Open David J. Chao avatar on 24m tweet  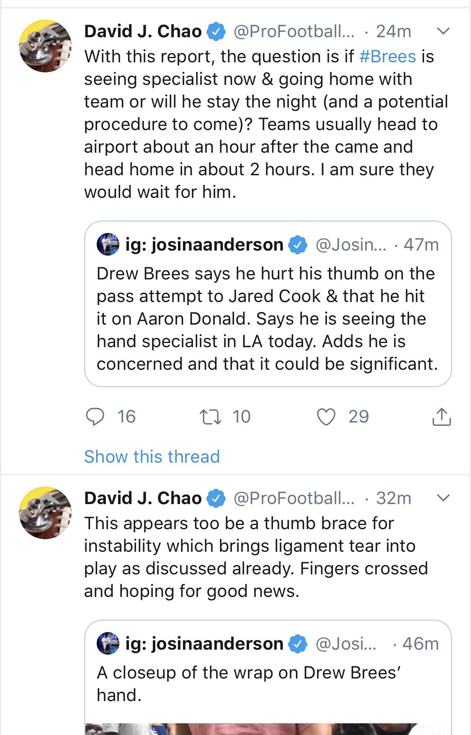click(46, 46)
